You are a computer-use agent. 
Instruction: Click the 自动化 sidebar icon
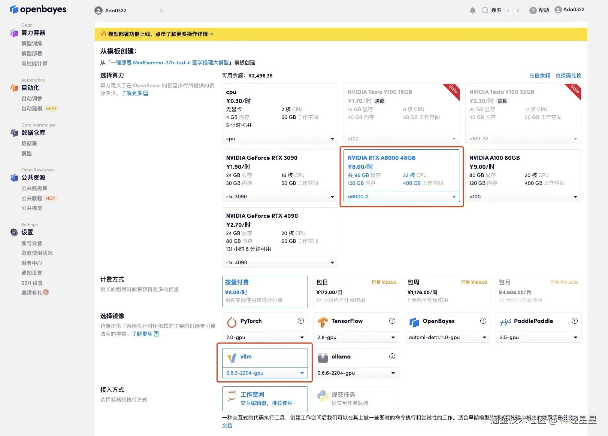click(14, 88)
